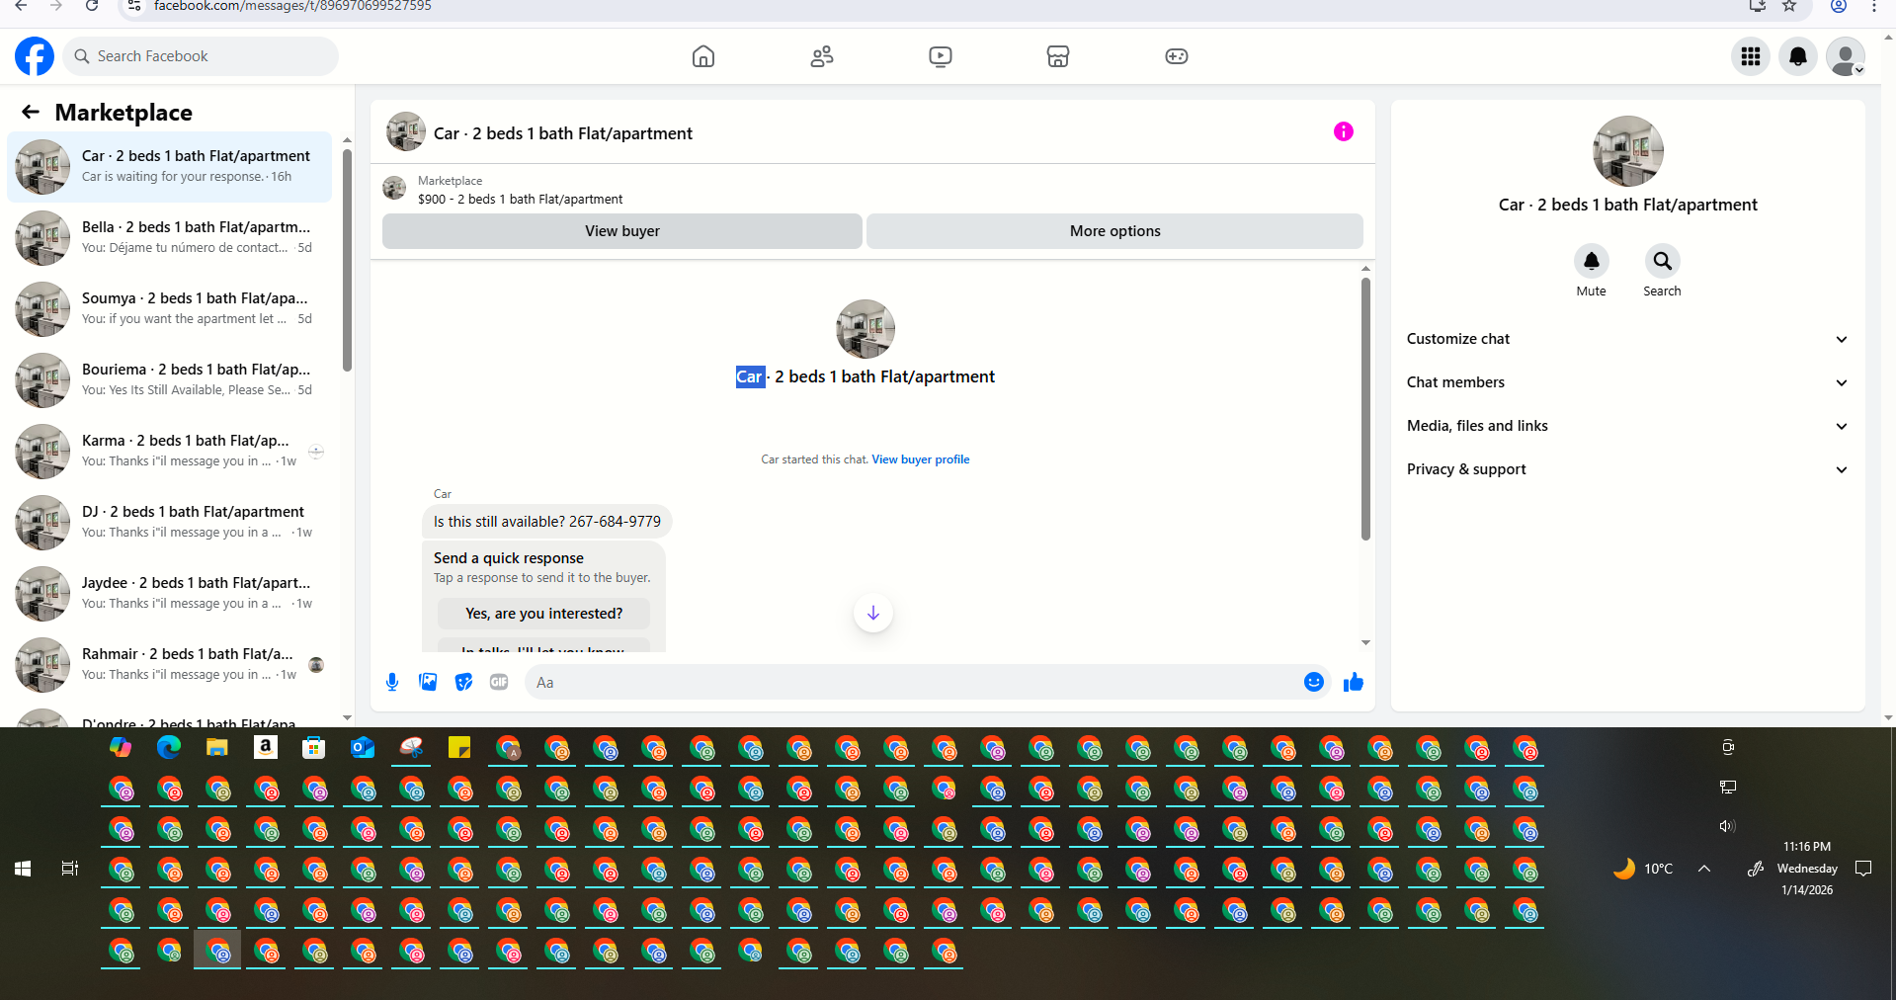Open Outlook from the taskbar

pos(363,748)
